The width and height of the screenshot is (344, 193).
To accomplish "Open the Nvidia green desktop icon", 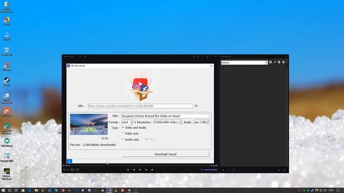I will click(6, 174).
